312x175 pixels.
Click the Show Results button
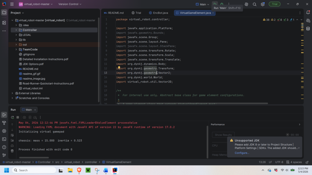(223, 135)
